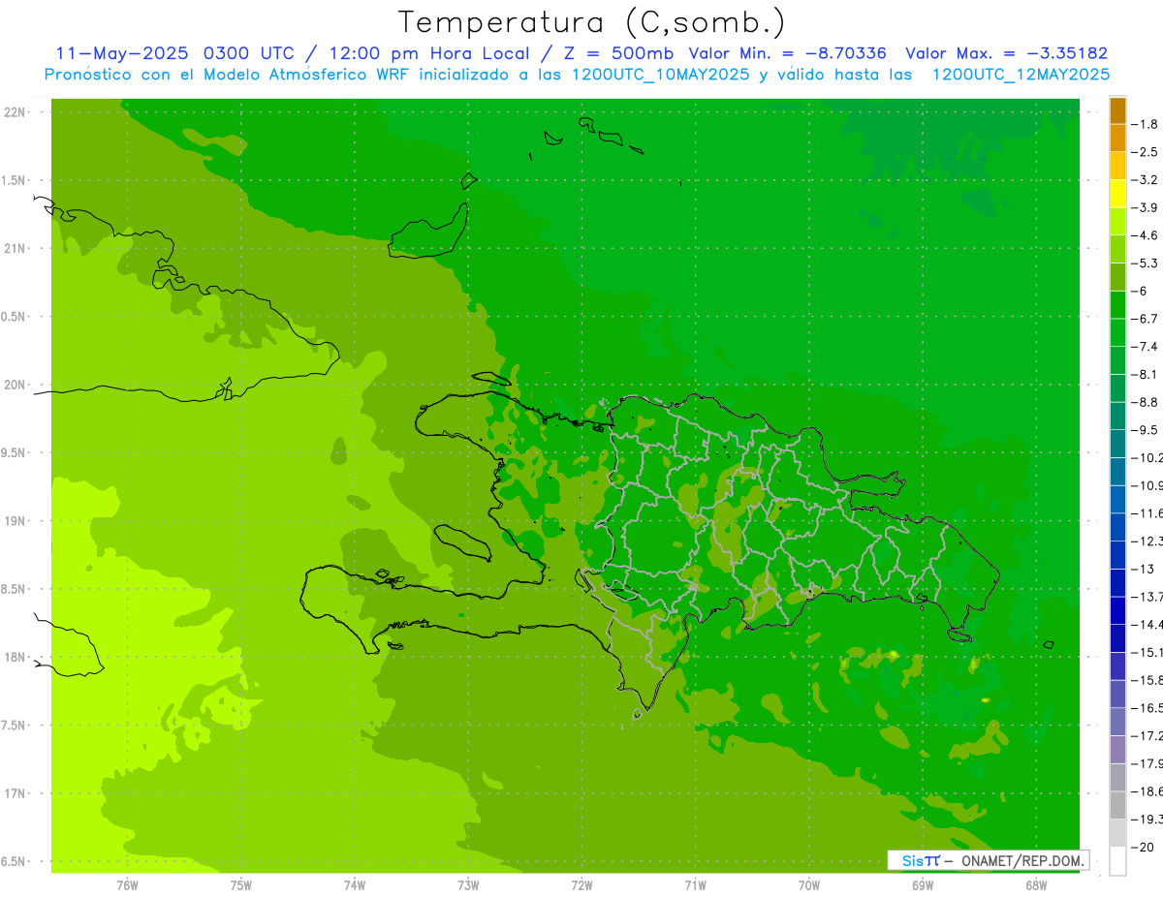Click the '-7.4' legend value
Image resolution: width=1163 pixels, height=898 pixels.
1145,346
